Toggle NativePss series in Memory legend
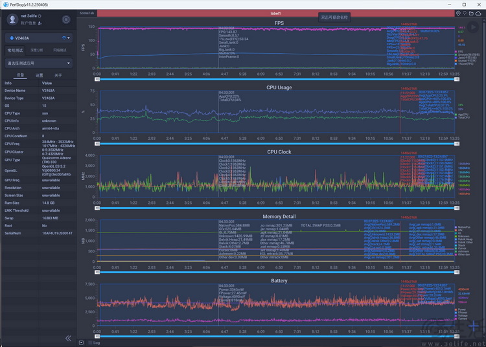This screenshot has width=486, height=347. tap(463, 227)
